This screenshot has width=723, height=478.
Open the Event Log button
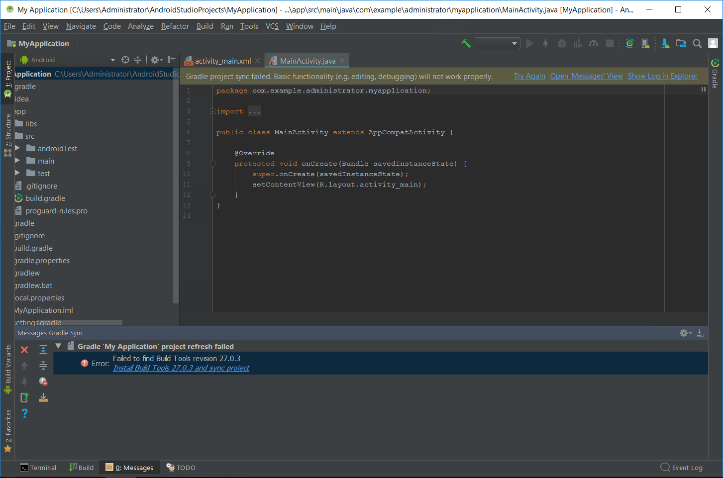click(x=681, y=468)
